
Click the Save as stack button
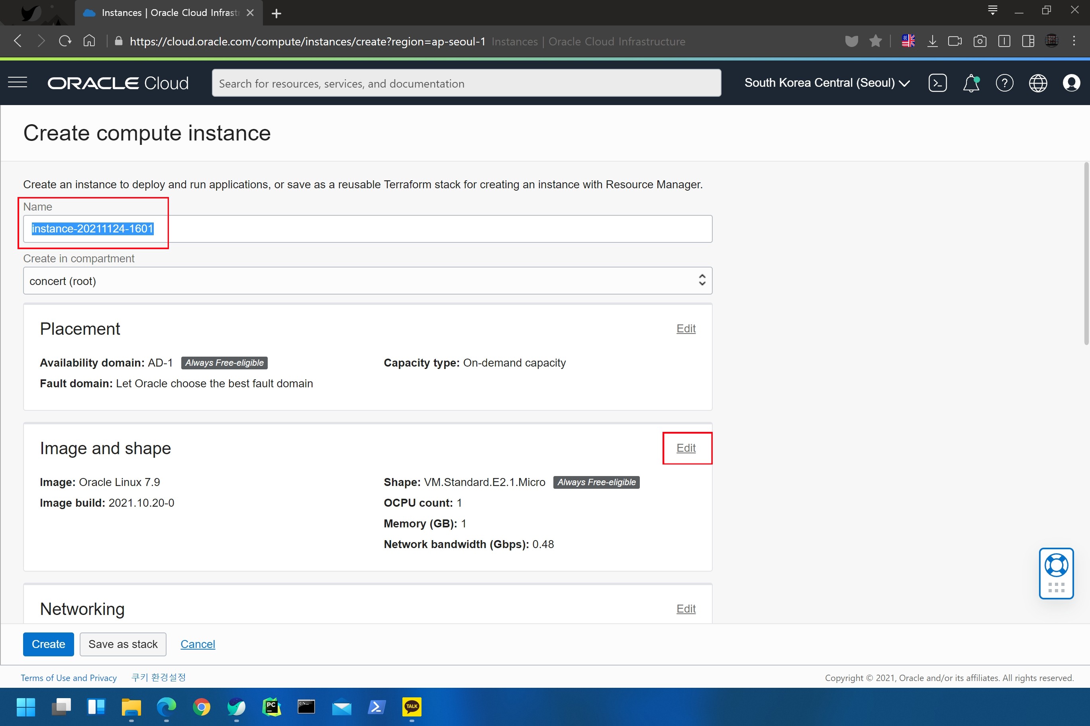[123, 644]
